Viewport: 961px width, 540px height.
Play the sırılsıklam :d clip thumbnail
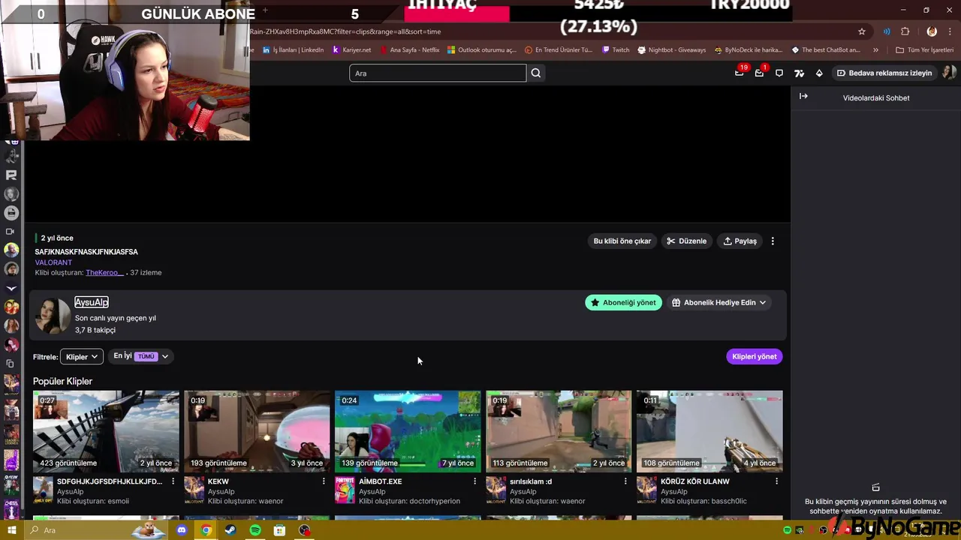pyautogui.click(x=559, y=431)
